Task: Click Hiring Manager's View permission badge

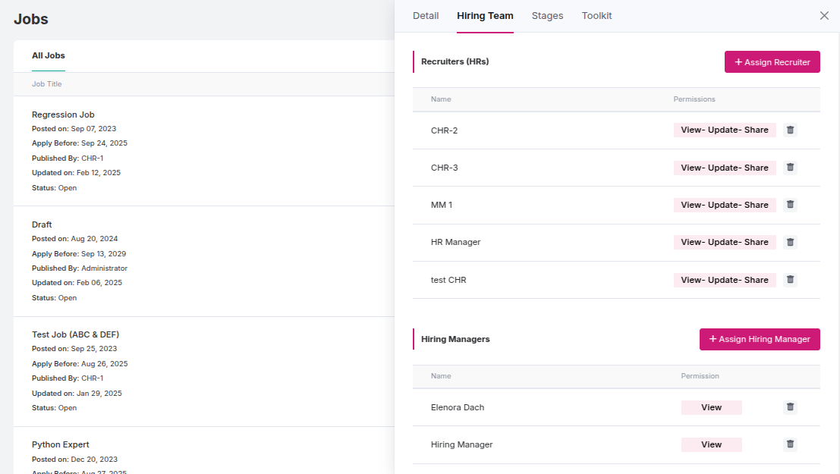Action: coord(712,444)
